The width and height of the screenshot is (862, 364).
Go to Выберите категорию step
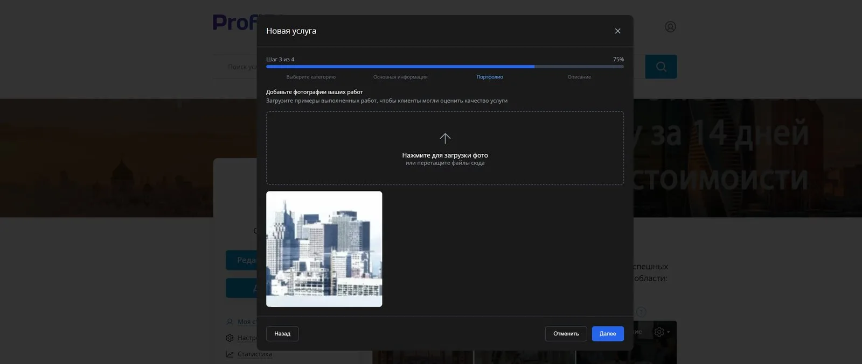(x=311, y=77)
